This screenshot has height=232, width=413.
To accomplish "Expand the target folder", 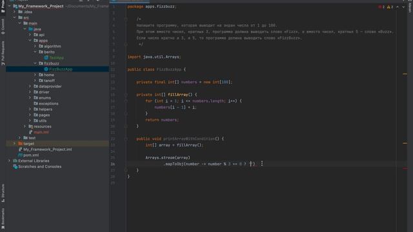I will pos(14,144).
